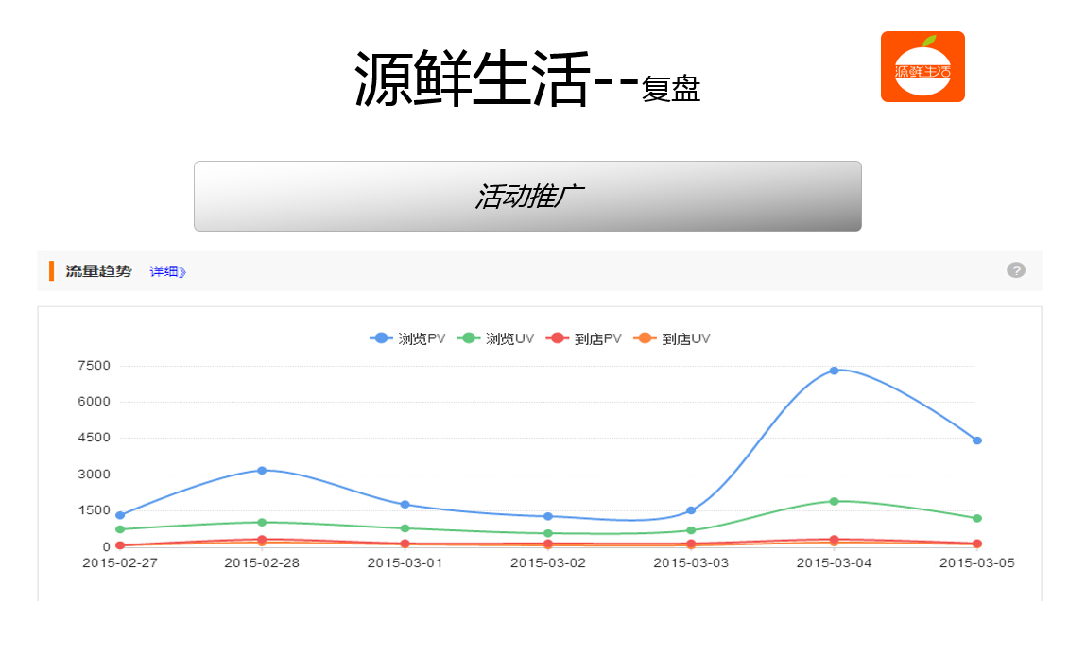The width and height of the screenshot is (1086, 656).
Task: Click the orange 源鲜生活 logo icon
Action: tap(922, 66)
